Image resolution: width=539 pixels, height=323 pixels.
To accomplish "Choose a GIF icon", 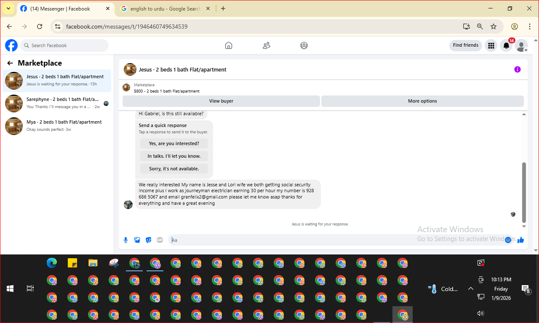I will click(x=160, y=240).
